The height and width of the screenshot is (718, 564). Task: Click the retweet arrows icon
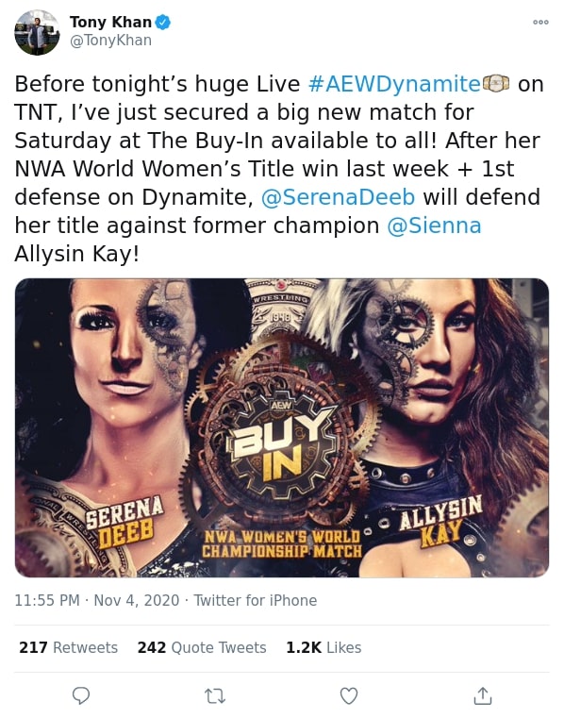pos(215,696)
